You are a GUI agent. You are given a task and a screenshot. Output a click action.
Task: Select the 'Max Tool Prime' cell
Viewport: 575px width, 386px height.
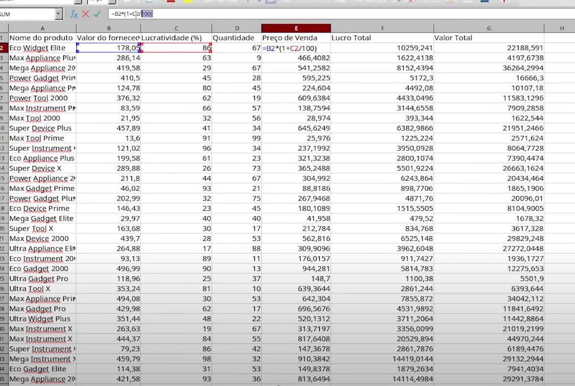pos(42,138)
